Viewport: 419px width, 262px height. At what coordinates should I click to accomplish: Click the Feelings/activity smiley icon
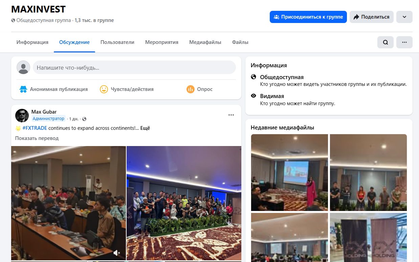click(104, 89)
